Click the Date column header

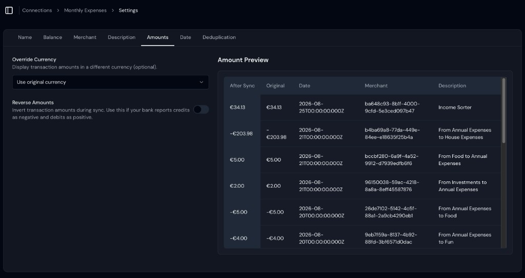point(305,86)
